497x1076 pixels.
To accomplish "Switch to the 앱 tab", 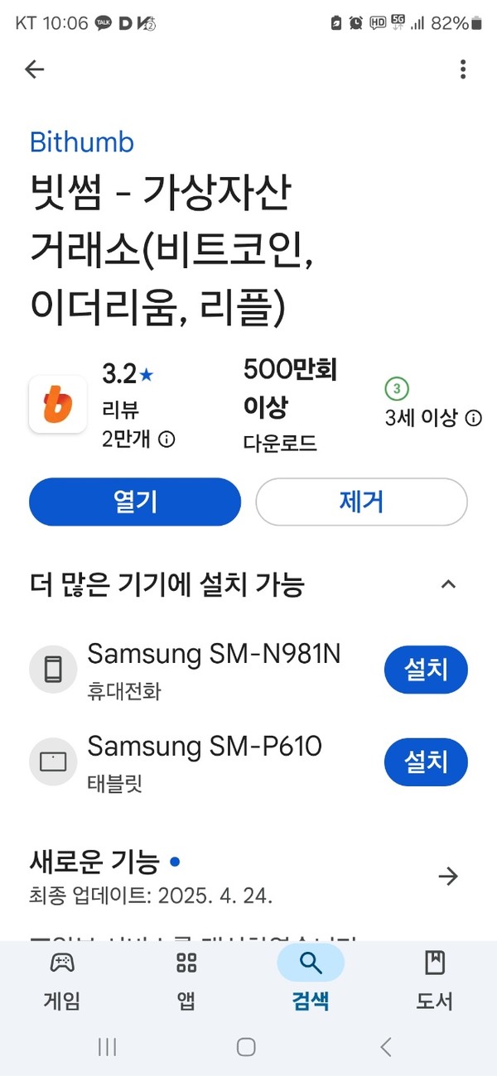I will [186, 980].
